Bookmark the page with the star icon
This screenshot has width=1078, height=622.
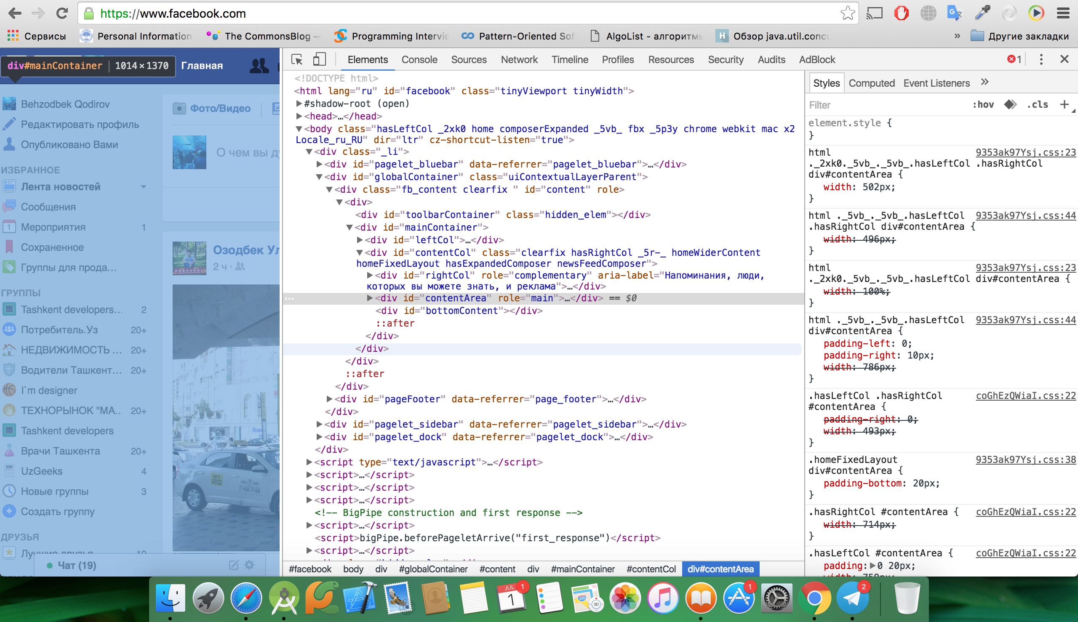point(847,13)
